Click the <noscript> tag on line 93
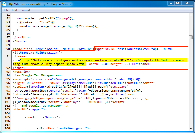Image resolution: width=195 pixels, height=133 pixels. (x=22, y=72)
